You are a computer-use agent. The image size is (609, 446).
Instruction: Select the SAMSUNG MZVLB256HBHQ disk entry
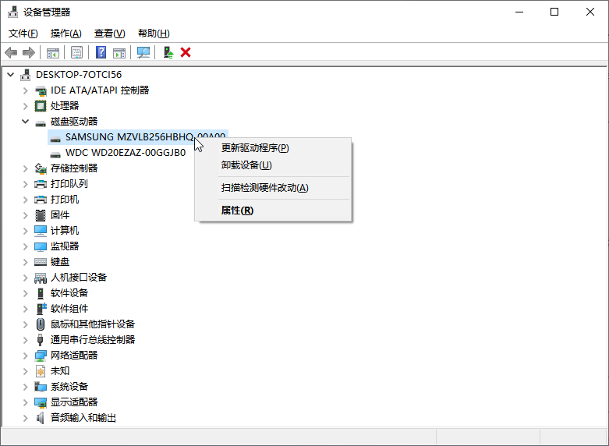(x=138, y=137)
